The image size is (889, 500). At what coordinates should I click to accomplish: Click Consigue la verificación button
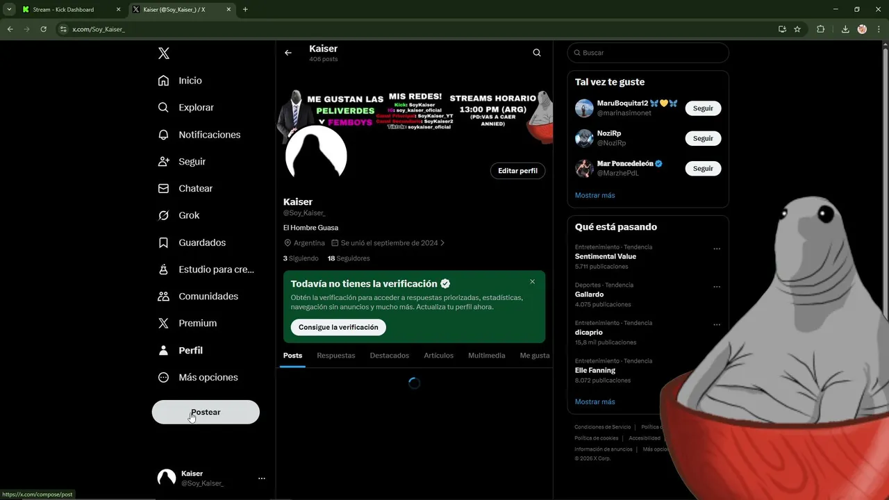pos(338,327)
